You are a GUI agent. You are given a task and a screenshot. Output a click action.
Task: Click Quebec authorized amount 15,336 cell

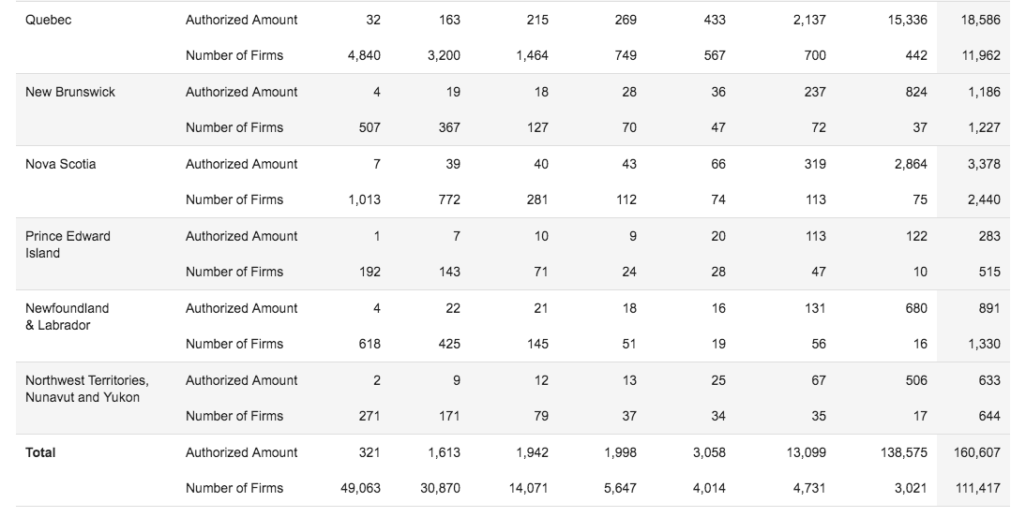[x=908, y=21]
